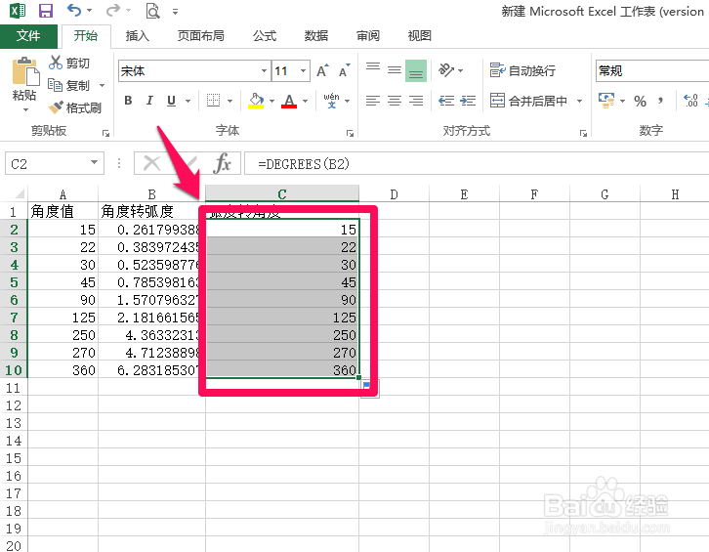The width and height of the screenshot is (709, 552).
Task: Open 字体 font dialog launcher
Action: (x=350, y=133)
